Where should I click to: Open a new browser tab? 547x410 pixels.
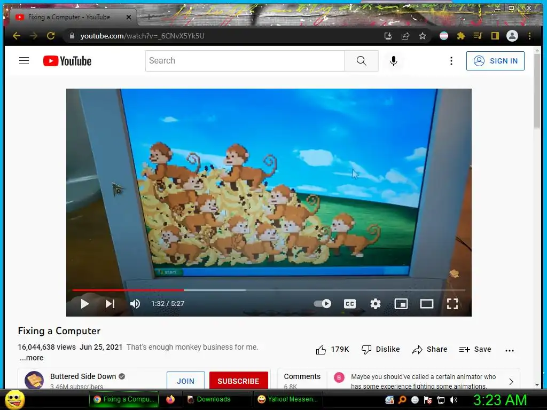[149, 17]
